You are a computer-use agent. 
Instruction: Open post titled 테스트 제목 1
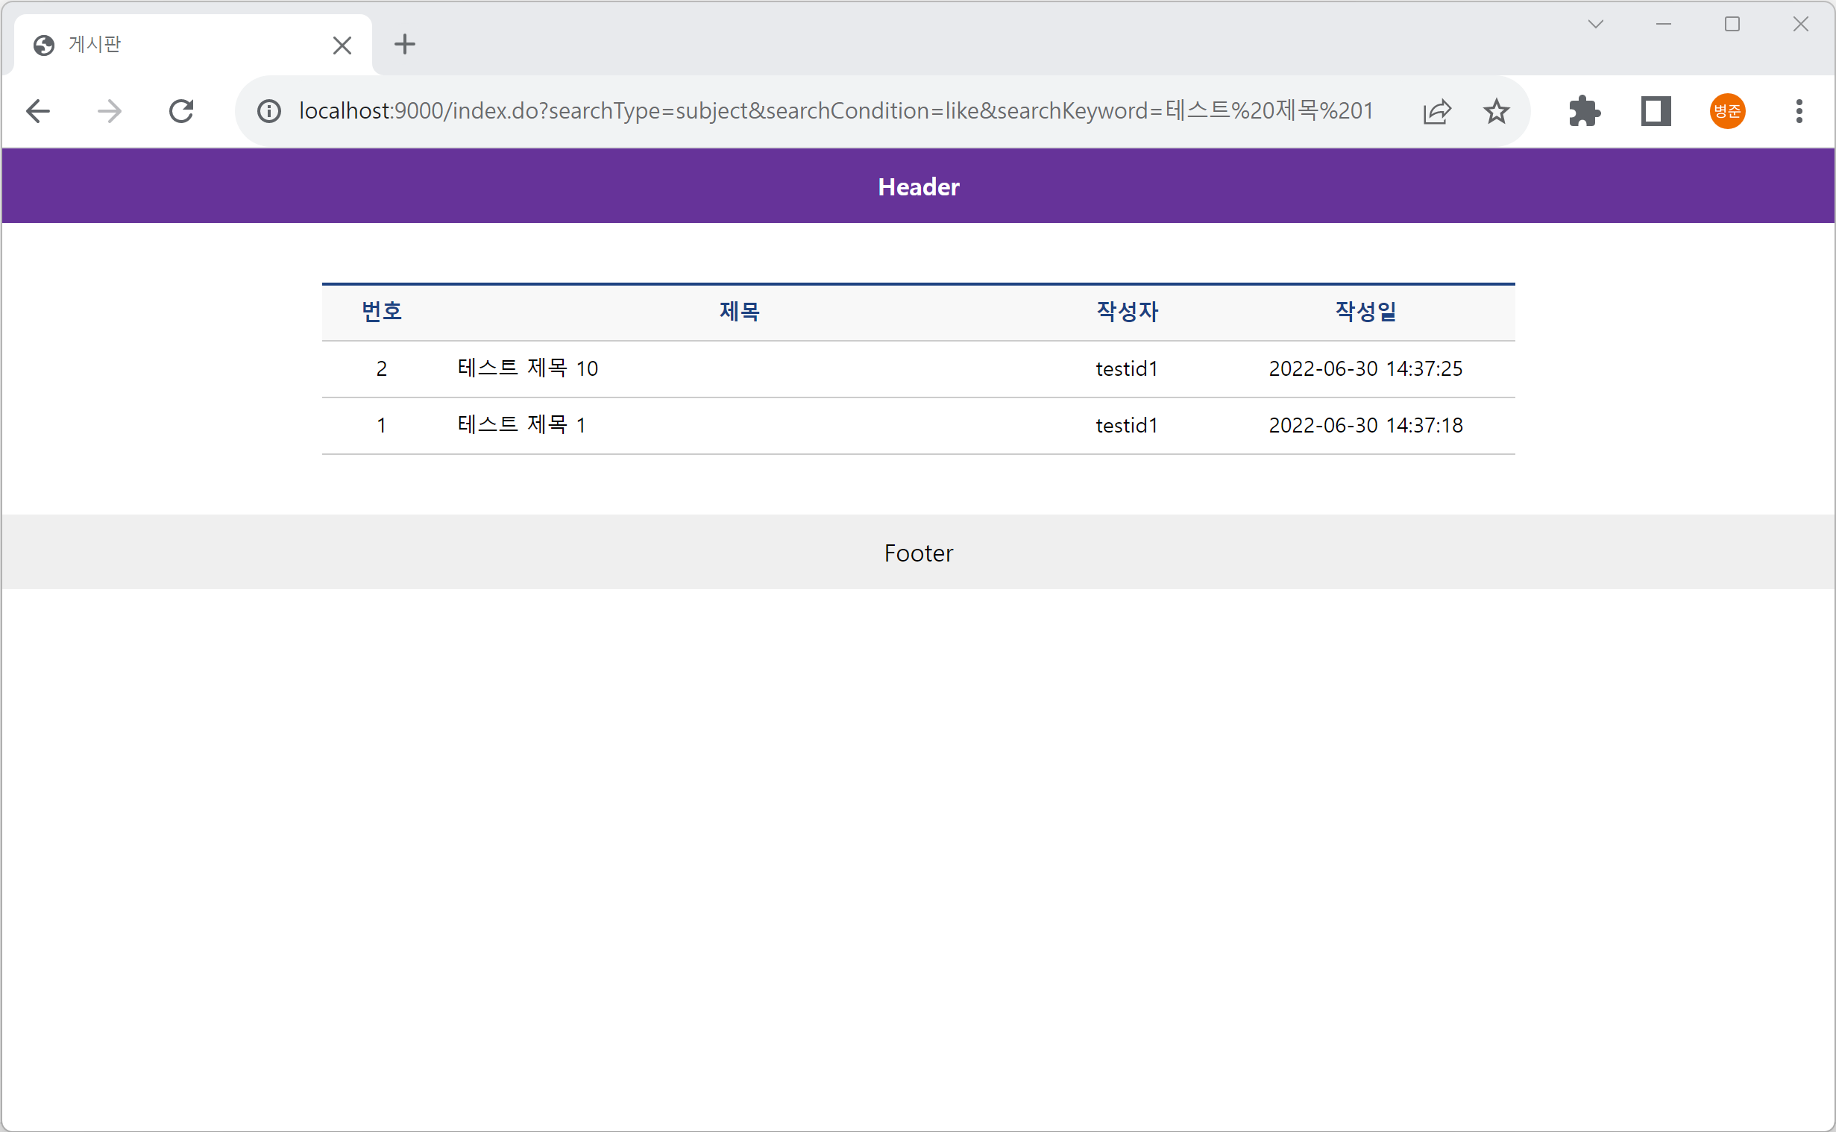click(522, 425)
